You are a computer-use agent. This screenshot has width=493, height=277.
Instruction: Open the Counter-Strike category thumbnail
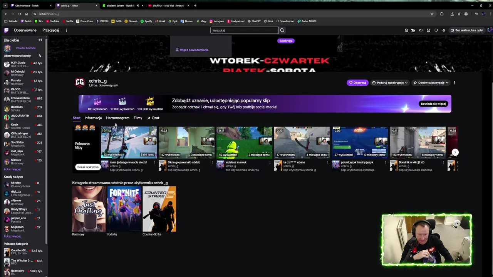159,209
